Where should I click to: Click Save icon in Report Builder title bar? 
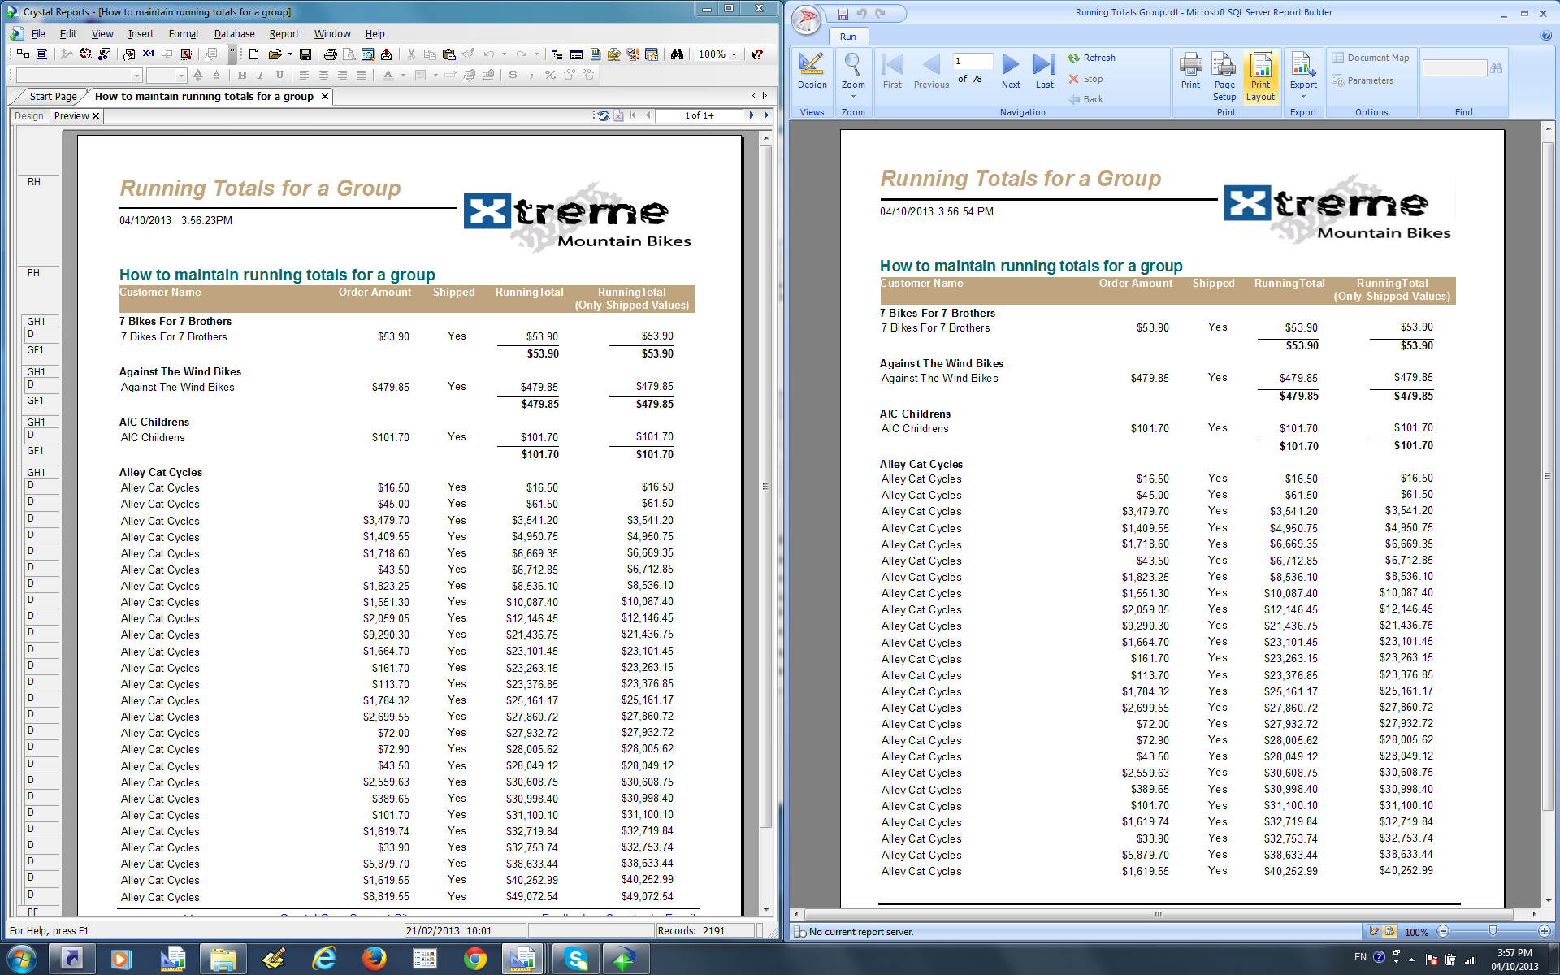(843, 13)
